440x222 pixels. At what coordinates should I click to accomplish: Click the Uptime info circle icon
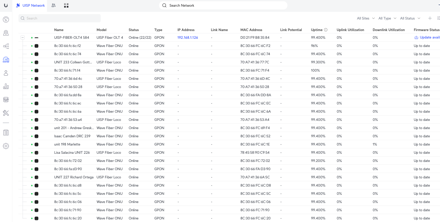[x=326, y=30]
